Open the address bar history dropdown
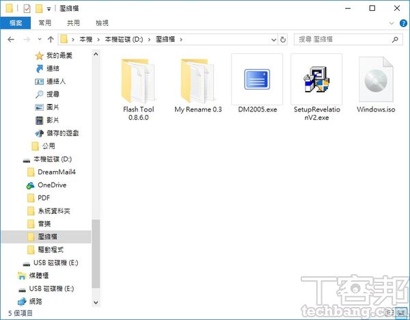The height and width of the screenshot is (320, 410). click(273, 40)
